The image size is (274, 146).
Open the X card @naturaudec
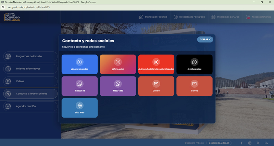point(194,64)
